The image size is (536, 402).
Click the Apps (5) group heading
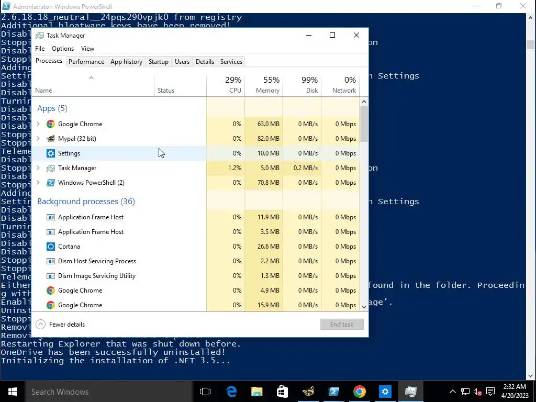coord(52,109)
